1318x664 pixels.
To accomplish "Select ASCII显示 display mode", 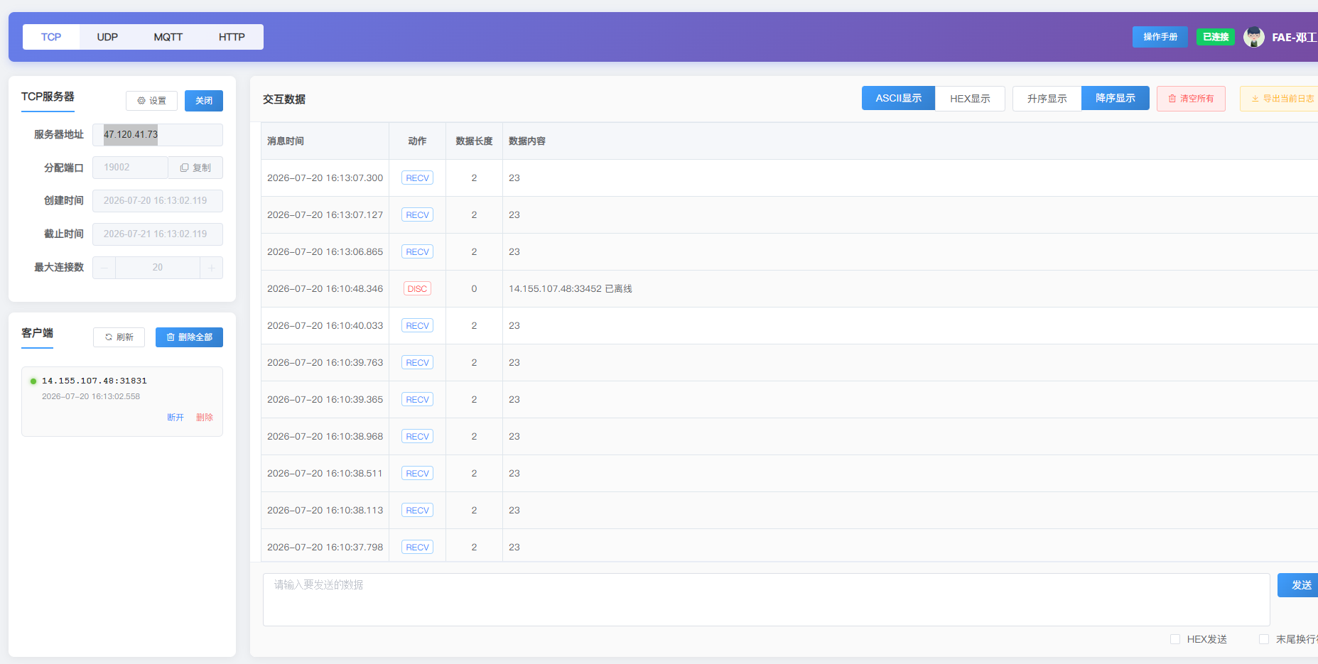I will coord(899,98).
